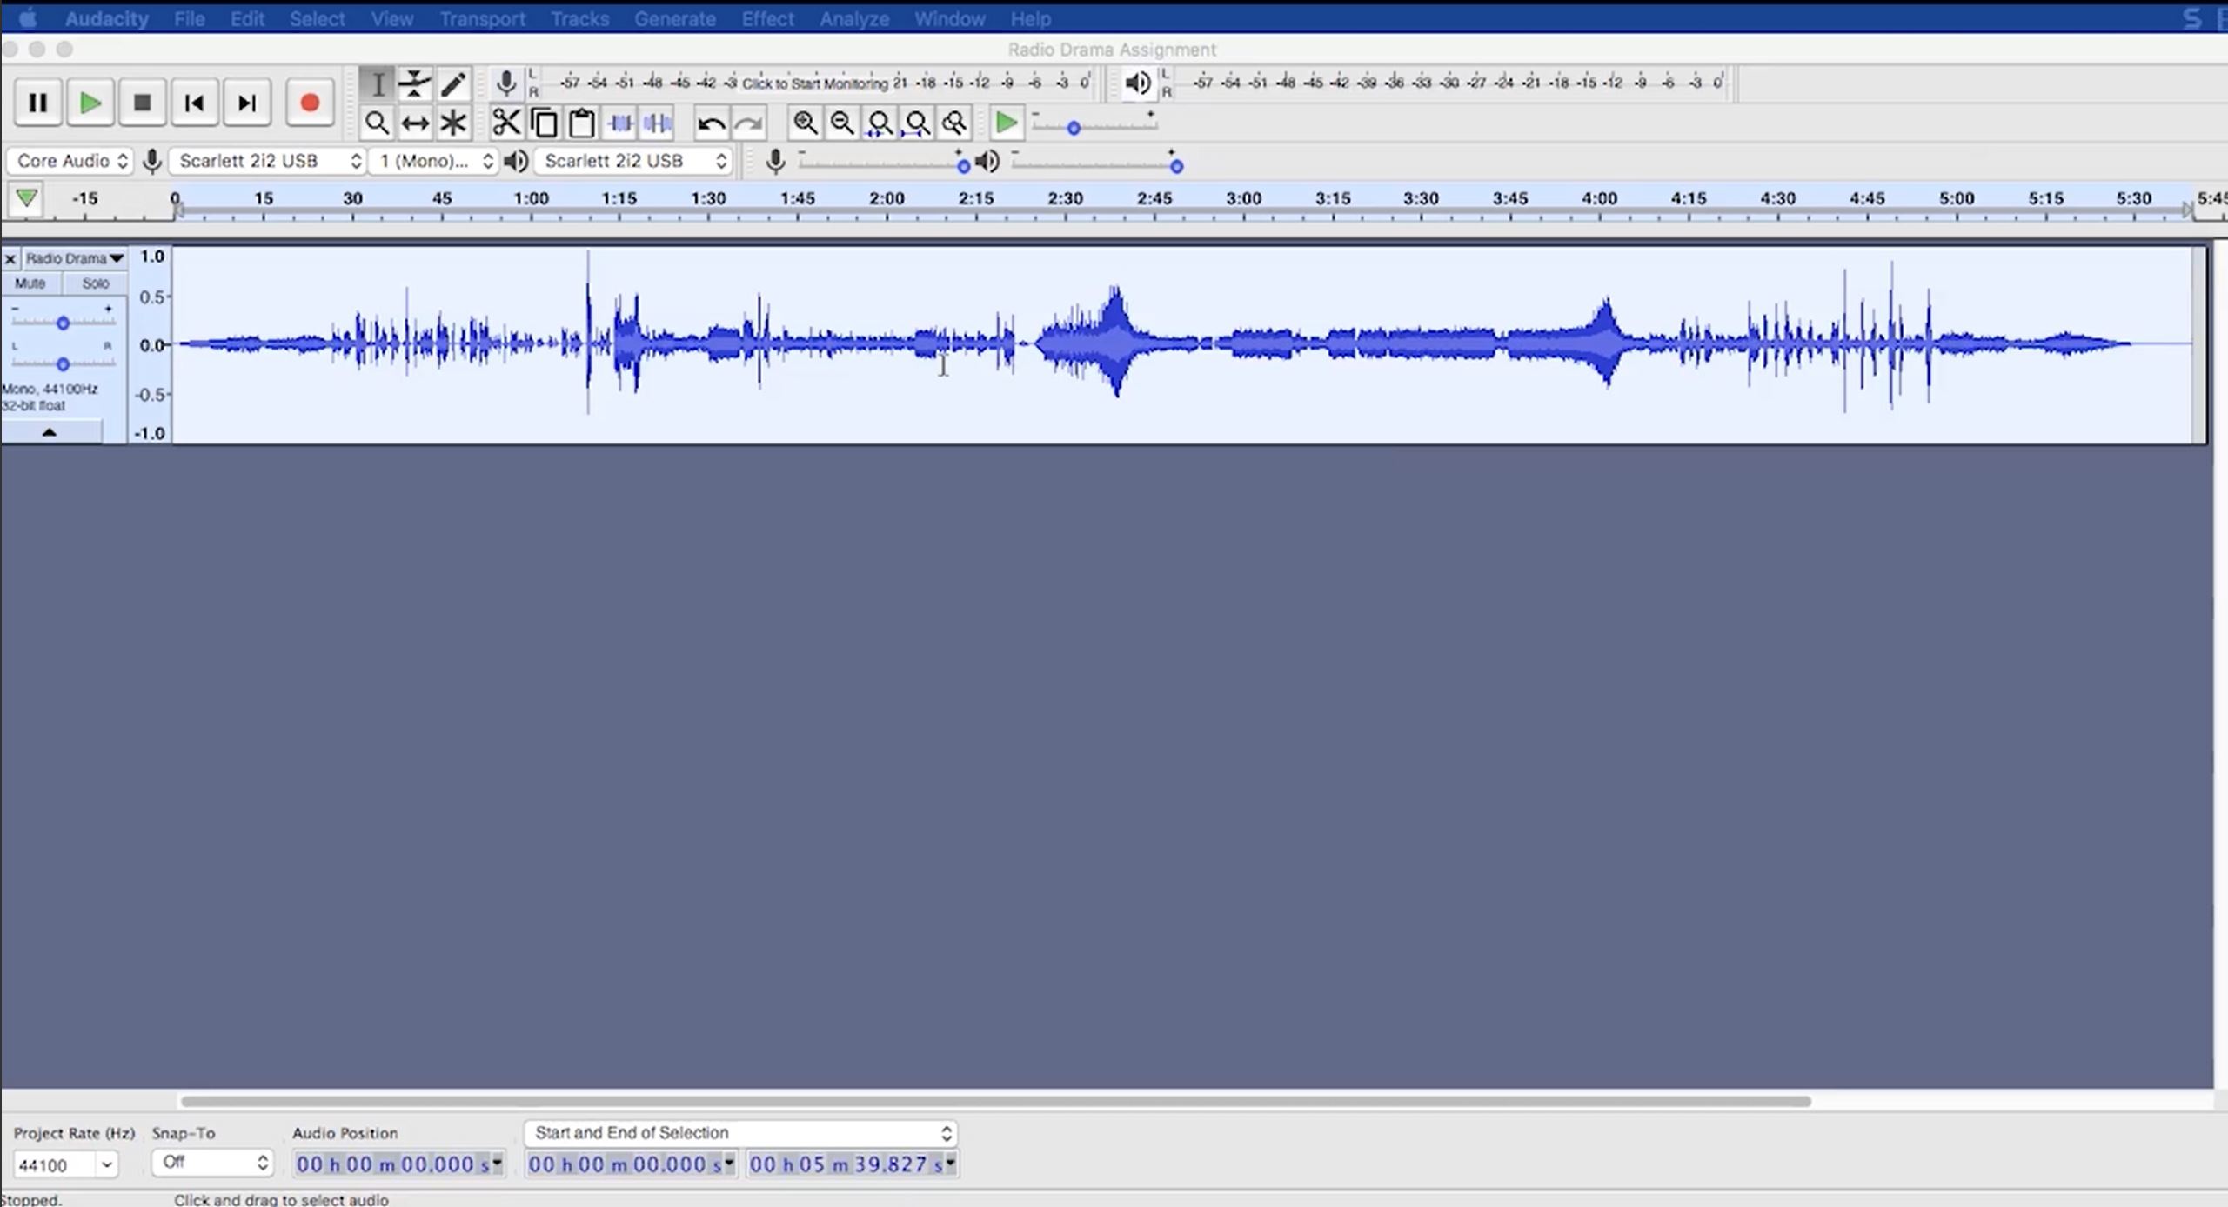2228x1207 pixels.
Task: Open the Snap-To dropdown
Action: [x=213, y=1163]
